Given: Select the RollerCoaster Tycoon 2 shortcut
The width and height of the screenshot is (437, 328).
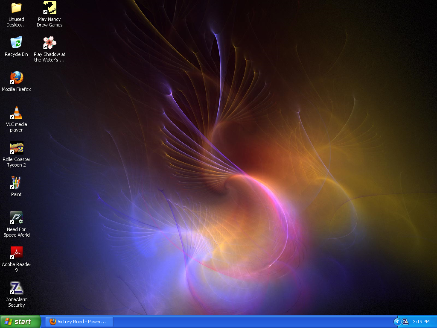Looking at the screenshot, I should point(16,148).
